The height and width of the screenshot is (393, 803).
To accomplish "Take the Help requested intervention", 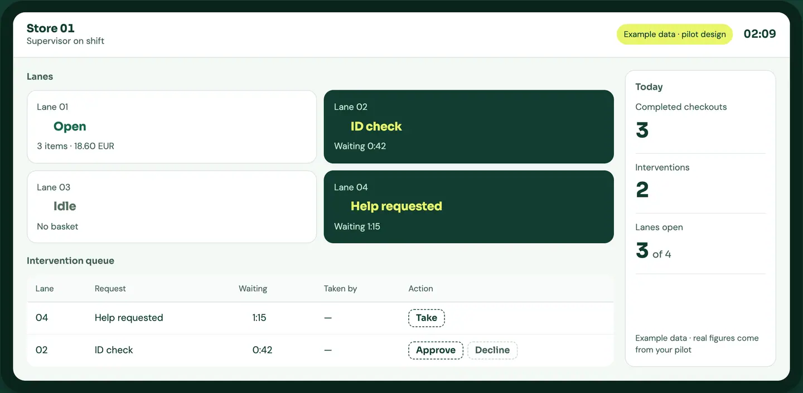I will [427, 318].
